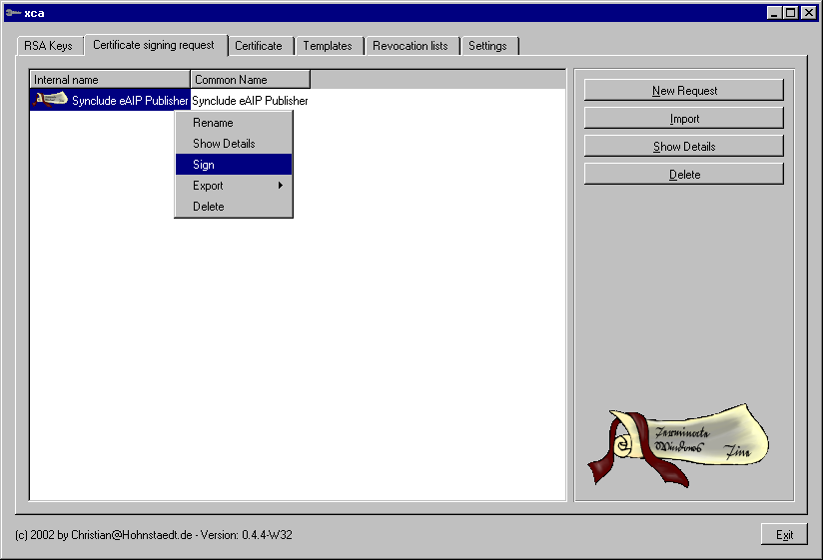Click the large scroll logo image
The image size is (823, 560).
676,444
